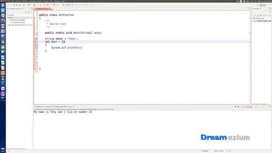Viewport: 272px width, 153px height.
Task: Open the Source menu
Action: pos(18,1)
